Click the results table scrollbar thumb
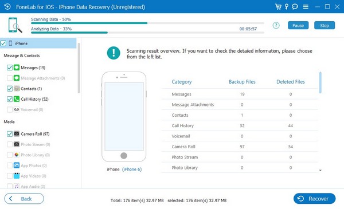Viewport: 344px width, 209px height. click(x=320, y=82)
